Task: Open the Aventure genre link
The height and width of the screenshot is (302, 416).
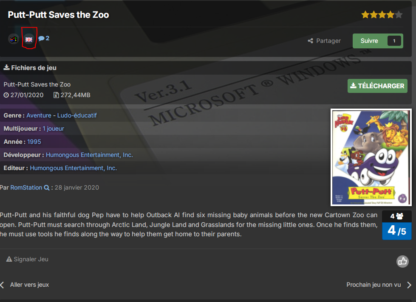Action: coord(39,115)
